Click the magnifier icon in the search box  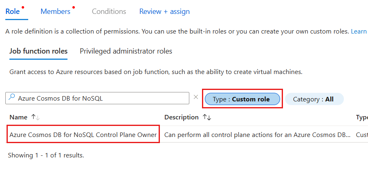pos(11,98)
